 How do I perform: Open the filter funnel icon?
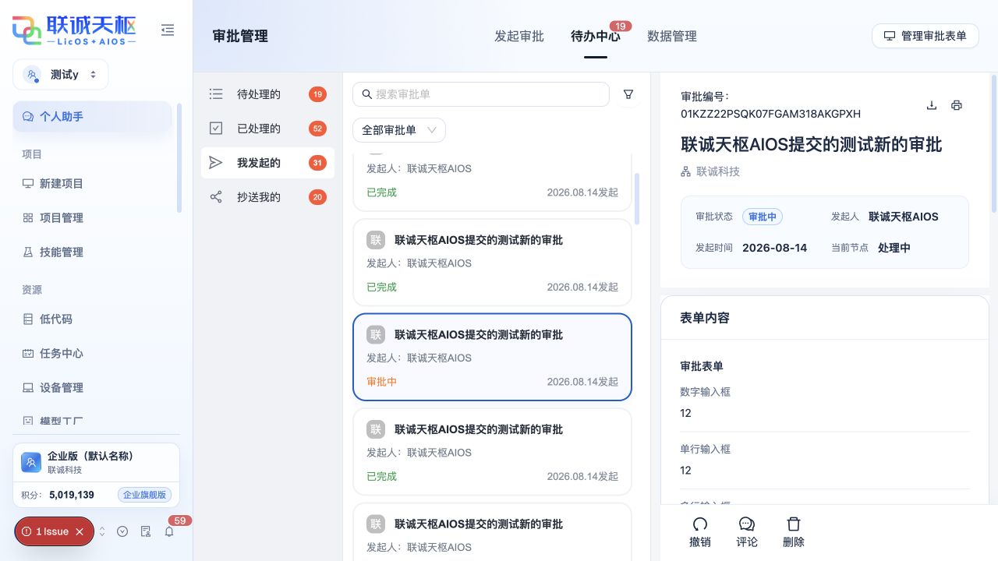pyautogui.click(x=628, y=94)
